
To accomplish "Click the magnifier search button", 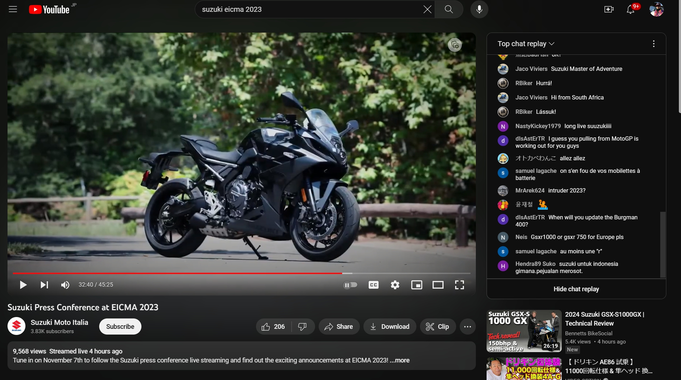I will click(449, 9).
